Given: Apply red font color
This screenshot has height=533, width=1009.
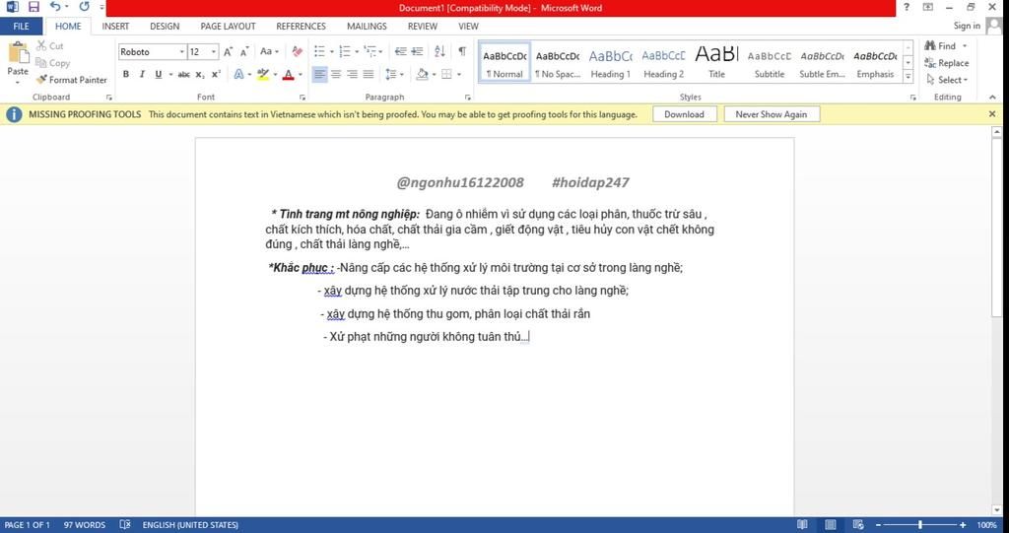Looking at the screenshot, I should (x=289, y=75).
